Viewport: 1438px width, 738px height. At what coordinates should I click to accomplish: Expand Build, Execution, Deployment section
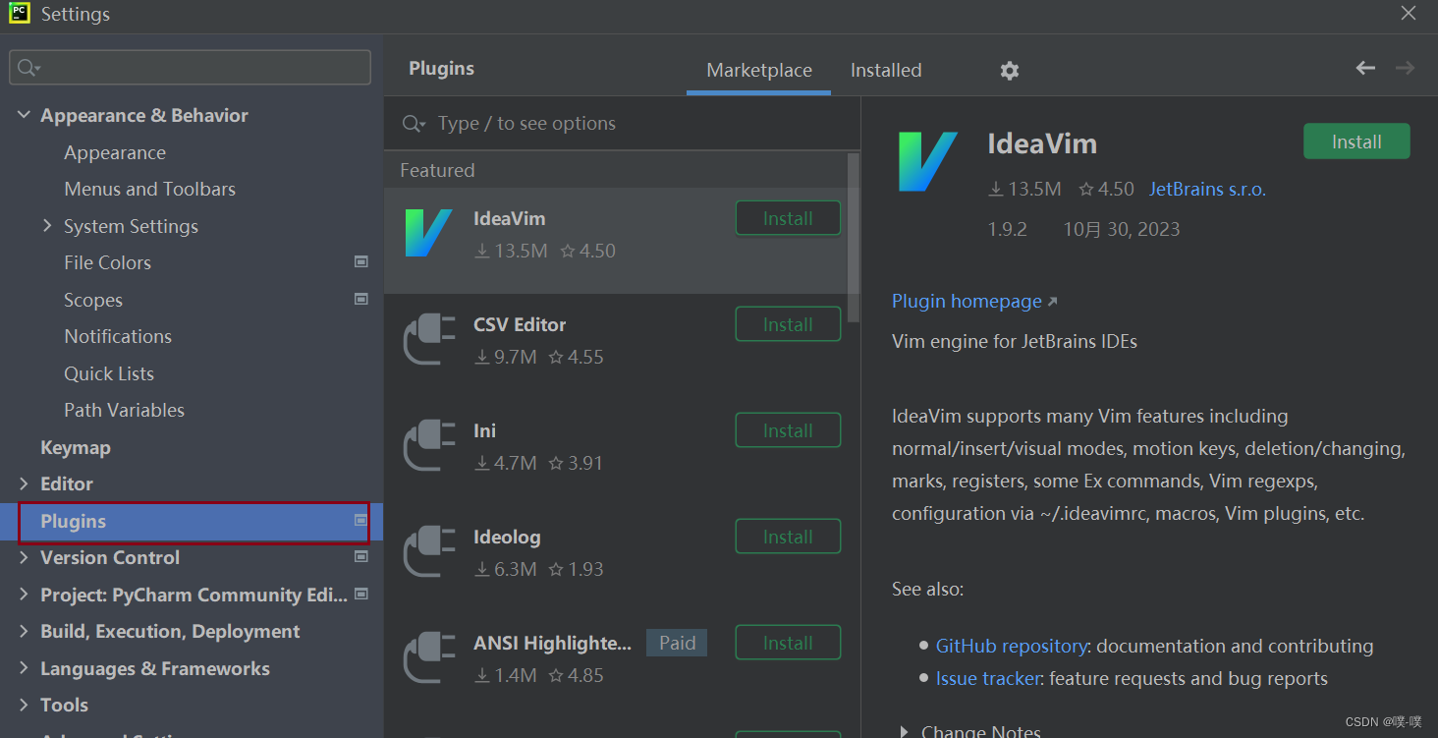pyautogui.click(x=24, y=631)
